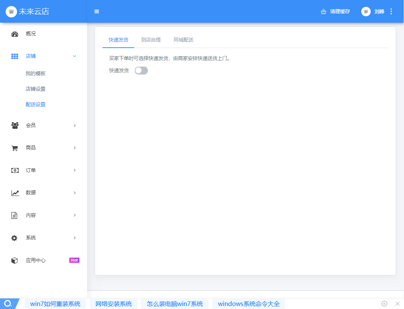Collapse the 店铺 menu chevron
This screenshot has height=309, width=404.
pos(75,56)
